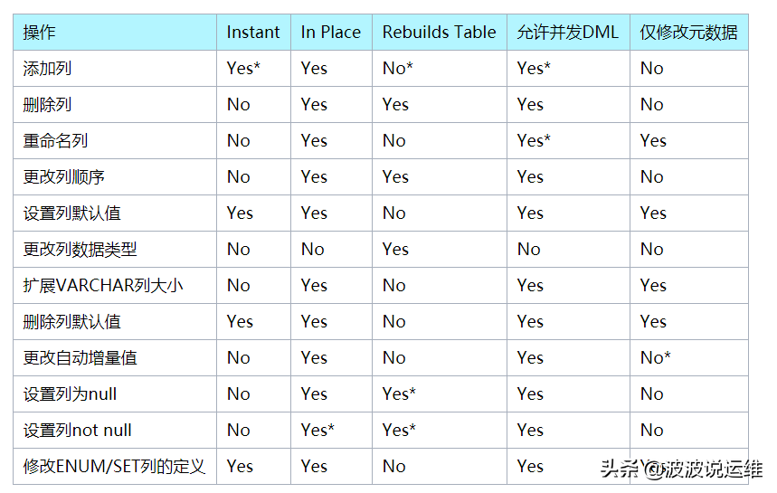Click the "操作" column header
The height and width of the screenshot is (493, 777).
tap(40, 33)
